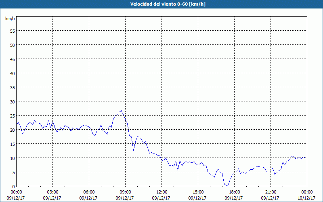
Task: Select the '09/12/17' date under the 18:00 label
Action: (x=234, y=198)
